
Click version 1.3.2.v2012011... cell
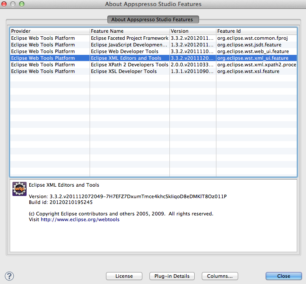point(193,45)
